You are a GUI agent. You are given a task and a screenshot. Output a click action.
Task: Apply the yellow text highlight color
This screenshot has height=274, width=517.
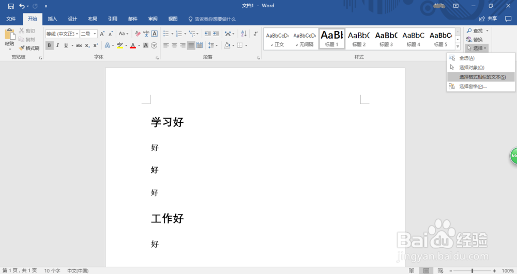point(120,45)
